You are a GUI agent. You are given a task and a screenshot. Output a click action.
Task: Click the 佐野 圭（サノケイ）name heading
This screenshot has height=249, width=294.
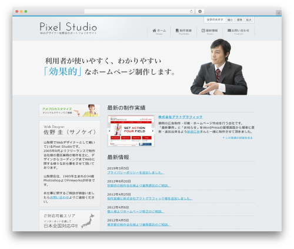[69, 132]
